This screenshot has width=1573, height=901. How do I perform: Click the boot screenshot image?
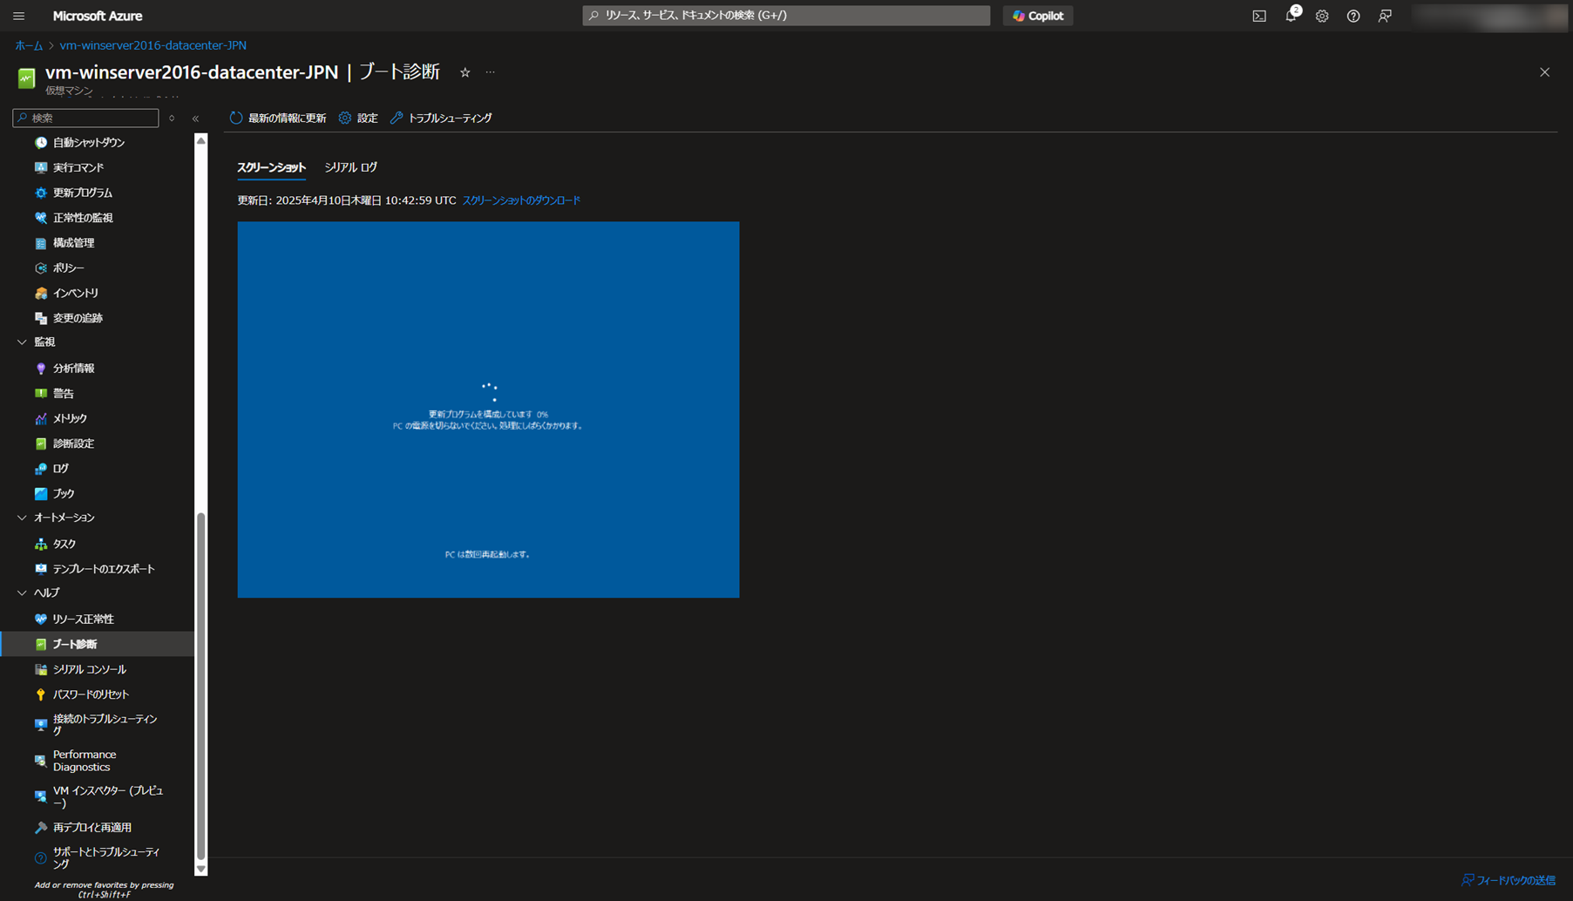click(x=488, y=410)
